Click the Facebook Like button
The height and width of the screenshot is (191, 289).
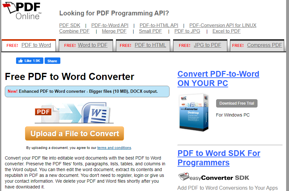point(30,61)
